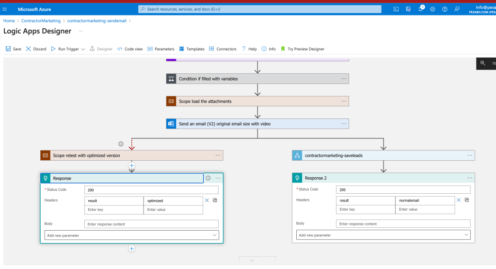Click Try Preview Designer button
Image resolution: width=496 pixels, height=269 pixels.
tap(303, 49)
